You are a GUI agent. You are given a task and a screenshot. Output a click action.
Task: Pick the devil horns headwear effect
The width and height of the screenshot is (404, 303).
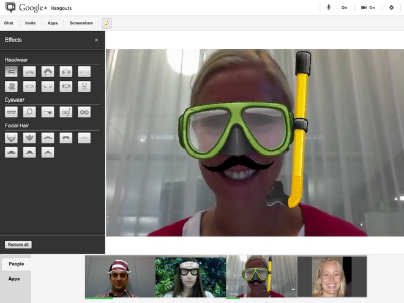click(x=48, y=86)
